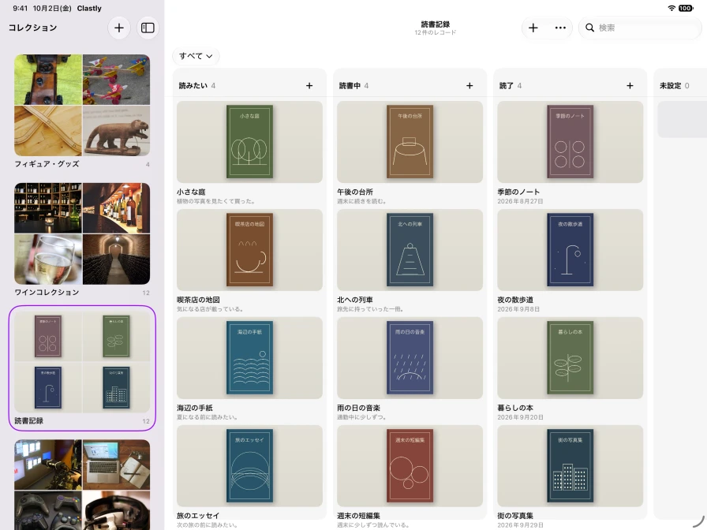Viewport: 707px width, 530px height.
Task: Add a card to the 読了 column
Action: tap(630, 86)
